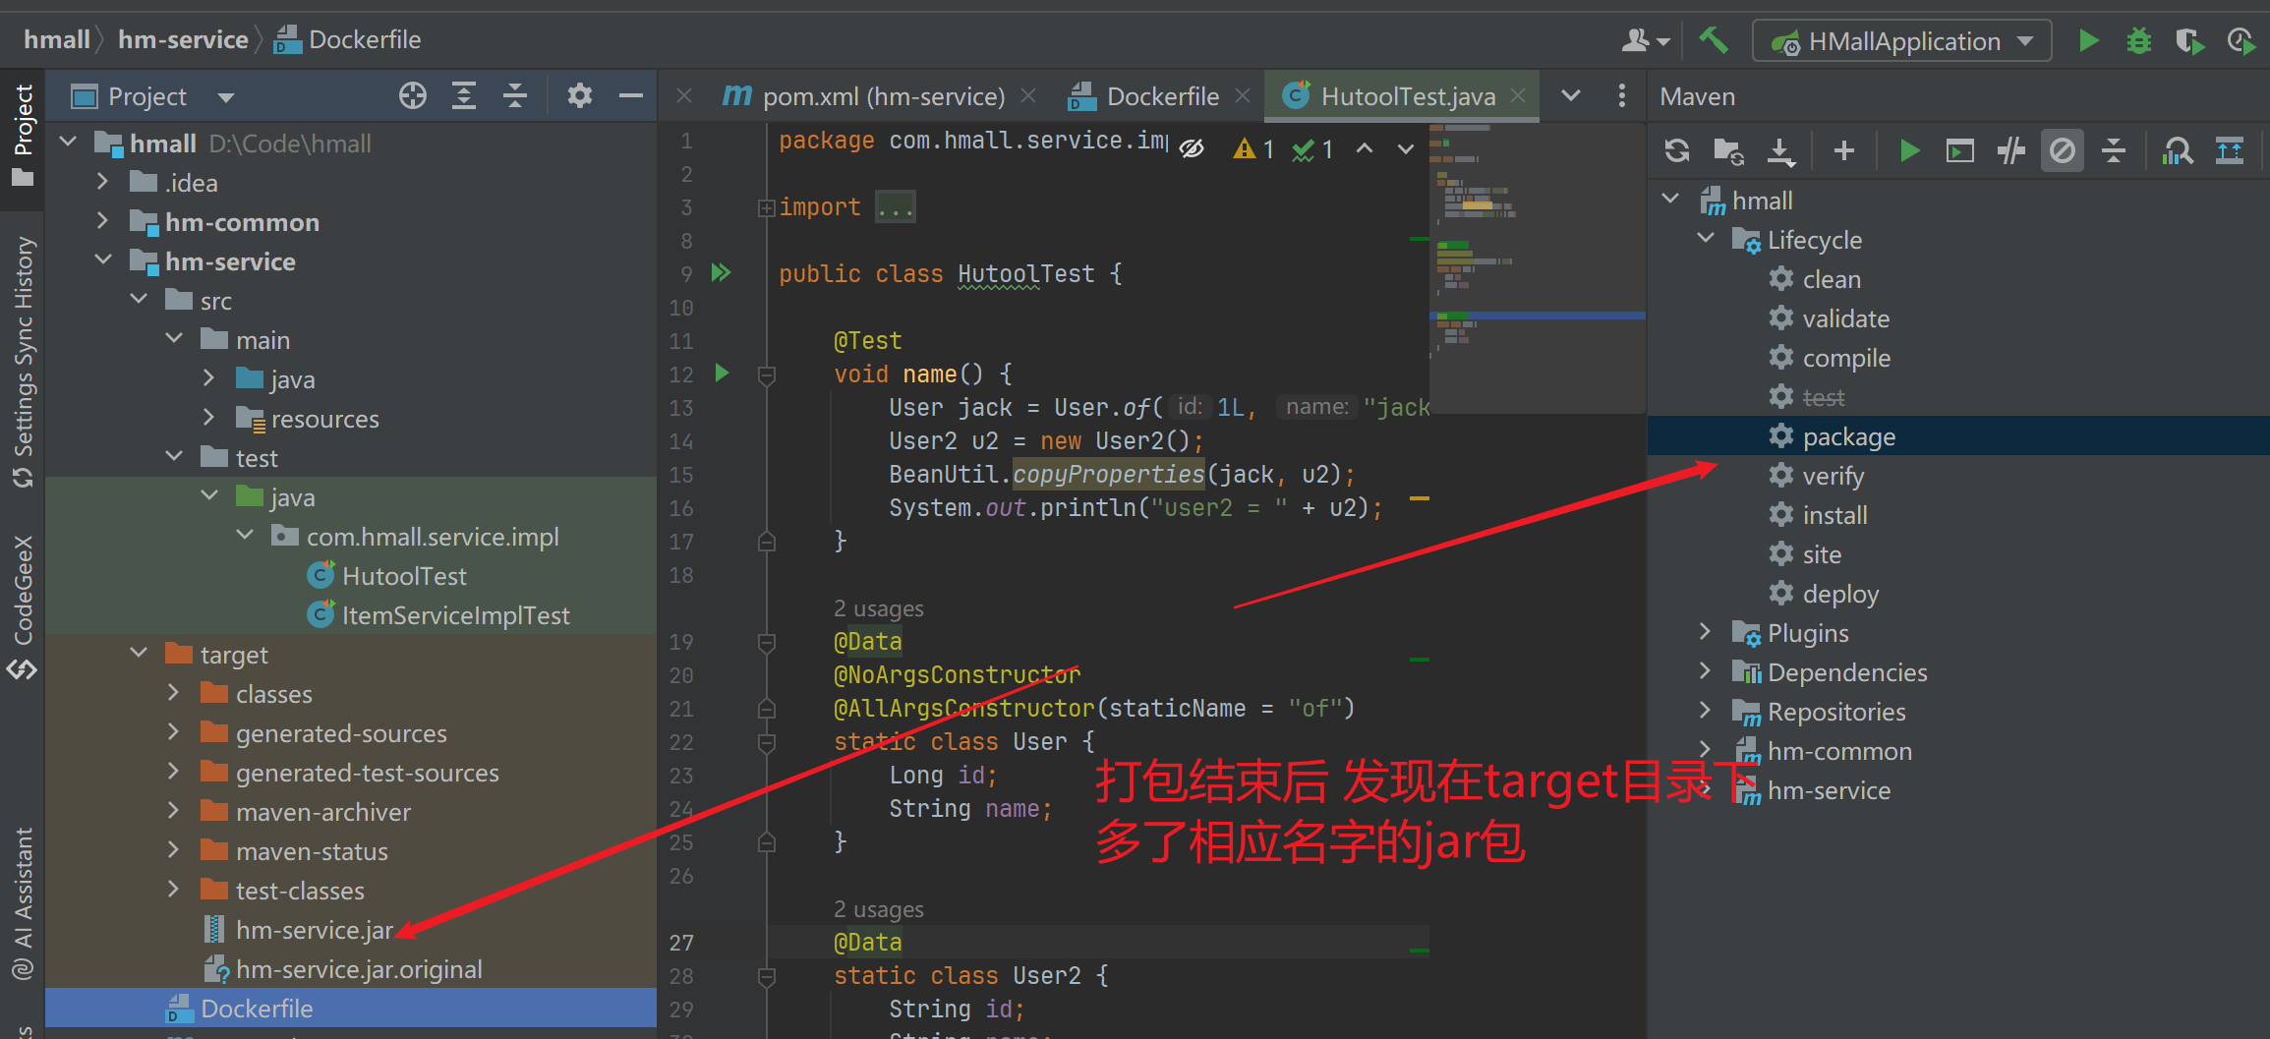
Task: Expand Dependencies node in Maven
Action: [x=1706, y=671]
